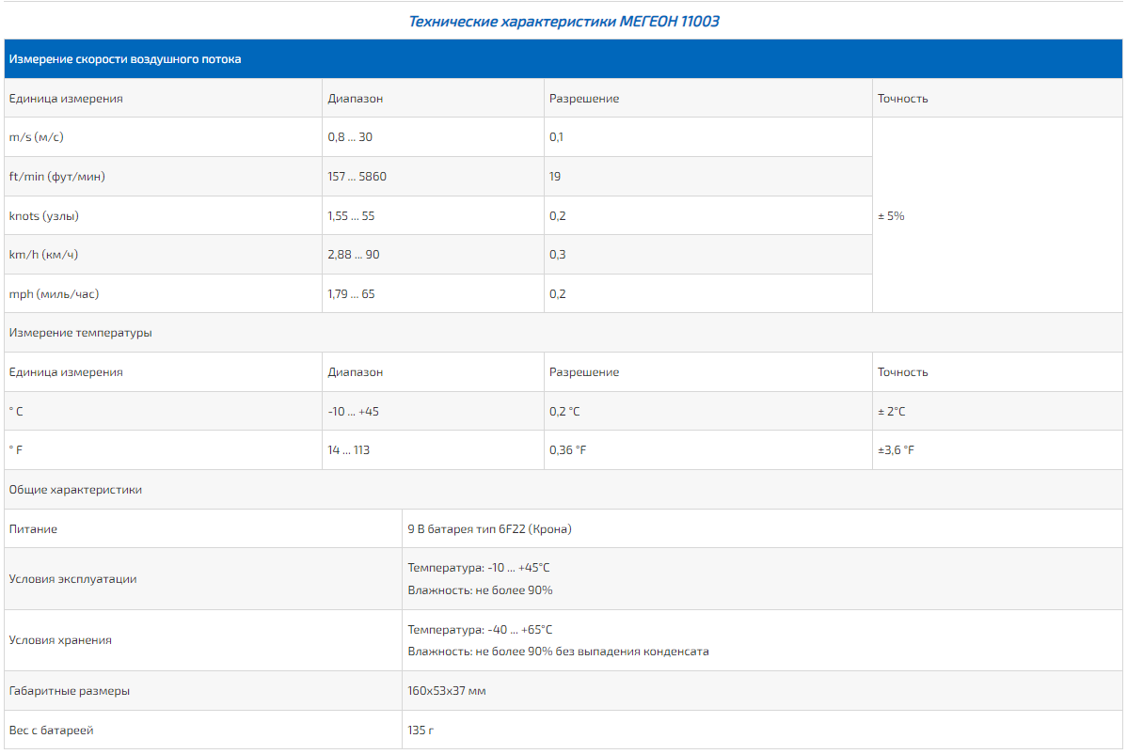Select the Fahrenheit range '14 ... 113'
Screen dimensions: 1127x754
pos(349,450)
